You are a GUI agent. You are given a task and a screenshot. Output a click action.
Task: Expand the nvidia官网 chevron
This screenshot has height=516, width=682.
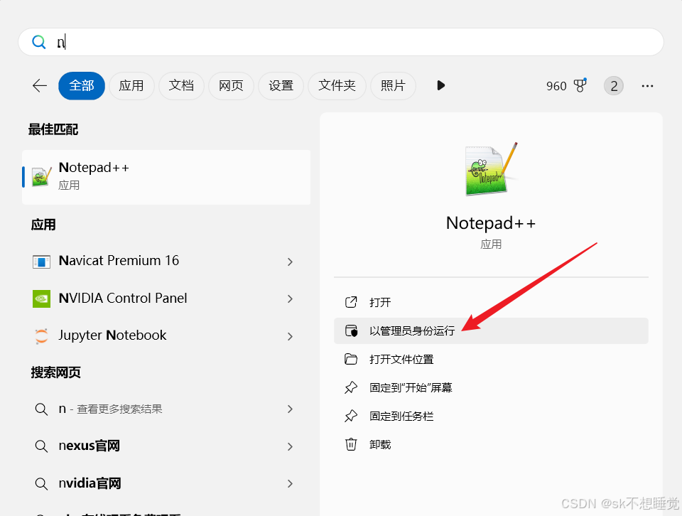click(290, 483)
